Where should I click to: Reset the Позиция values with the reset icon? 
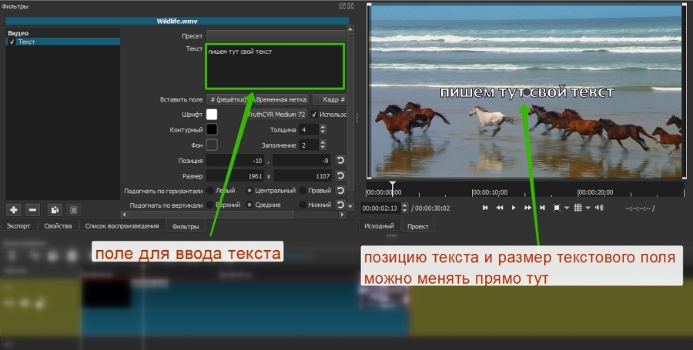click(340, 161)
